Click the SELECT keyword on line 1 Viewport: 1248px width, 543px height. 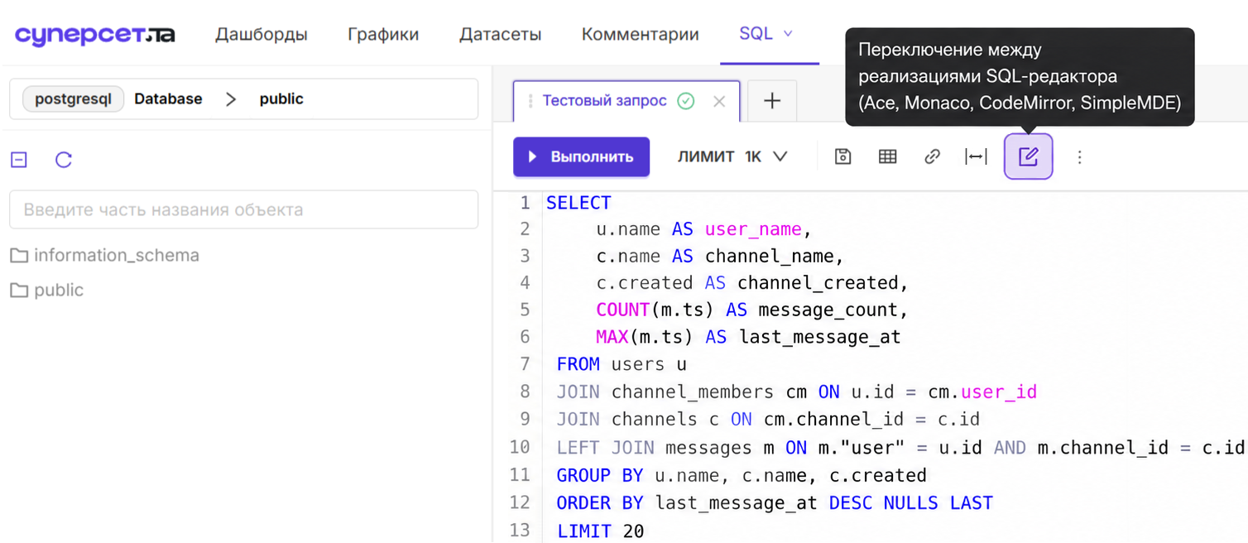[x=578, y=203]
